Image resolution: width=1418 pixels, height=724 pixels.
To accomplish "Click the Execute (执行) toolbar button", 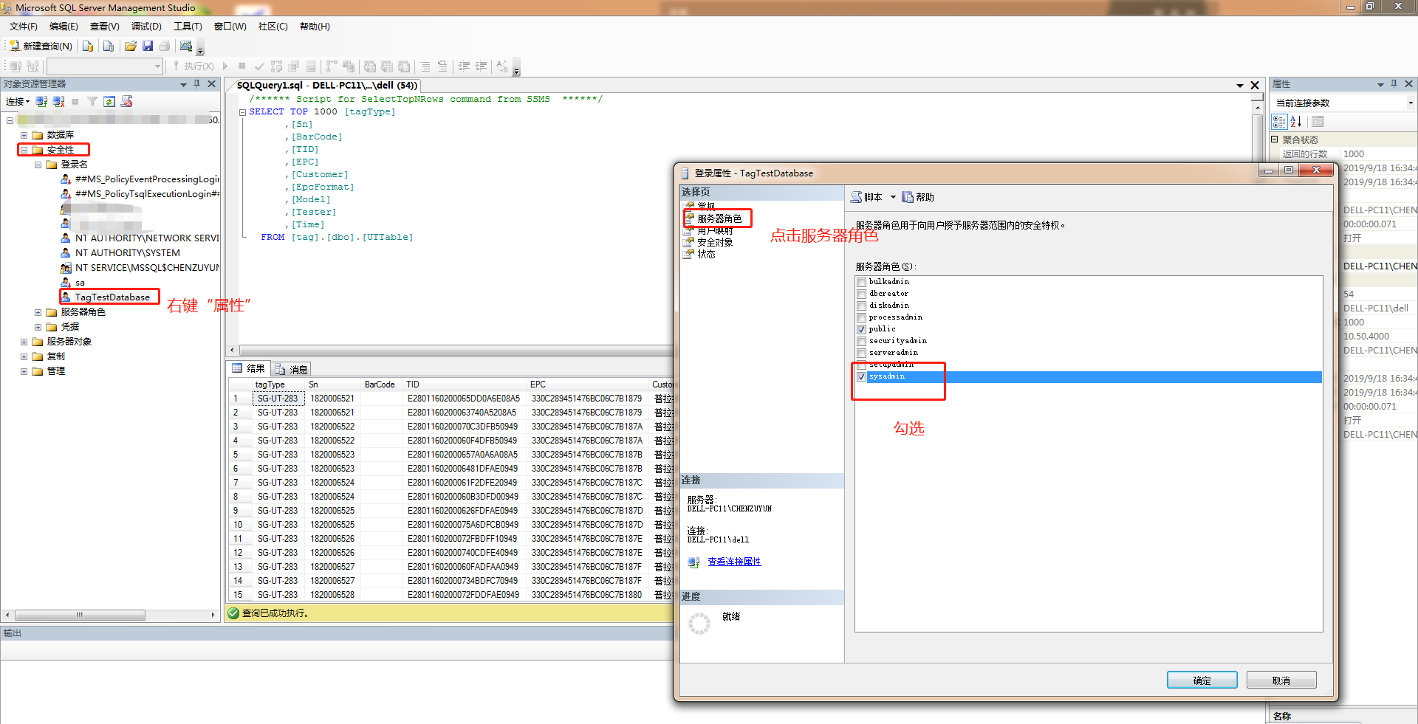I will point(193,66).
